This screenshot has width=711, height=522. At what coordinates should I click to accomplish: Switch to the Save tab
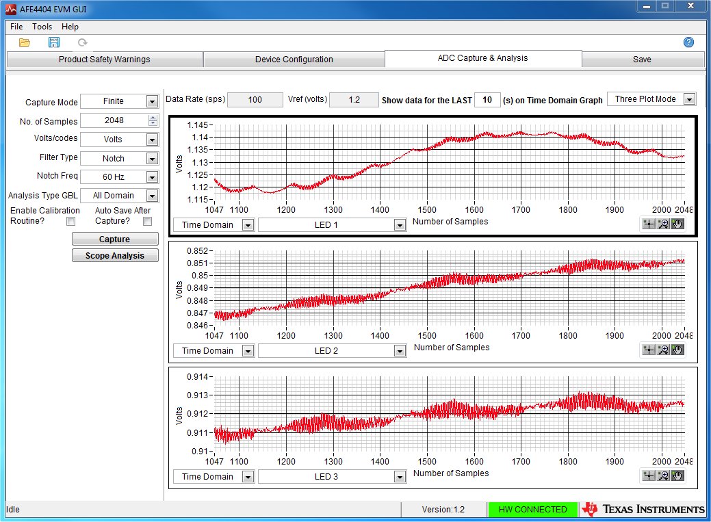(x=642, y=60)
